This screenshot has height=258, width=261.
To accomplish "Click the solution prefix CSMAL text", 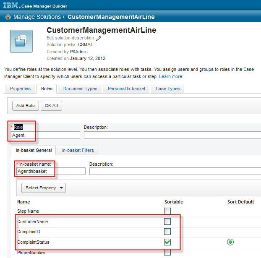I will pos(86,44).
